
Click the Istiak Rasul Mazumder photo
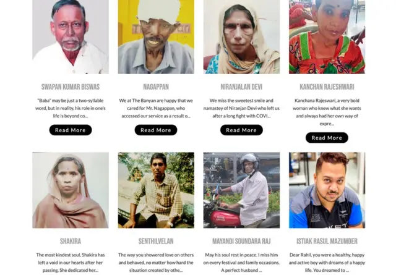[327, 190]
